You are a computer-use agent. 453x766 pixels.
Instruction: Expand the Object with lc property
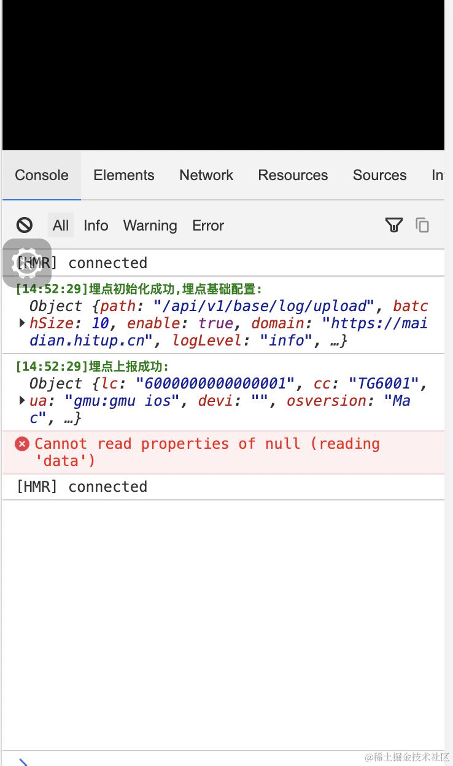click(x=22, y=401)
